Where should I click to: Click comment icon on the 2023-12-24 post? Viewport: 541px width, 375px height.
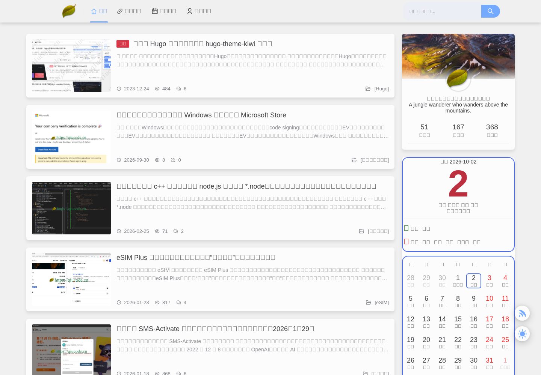click(x=179, y=89)
